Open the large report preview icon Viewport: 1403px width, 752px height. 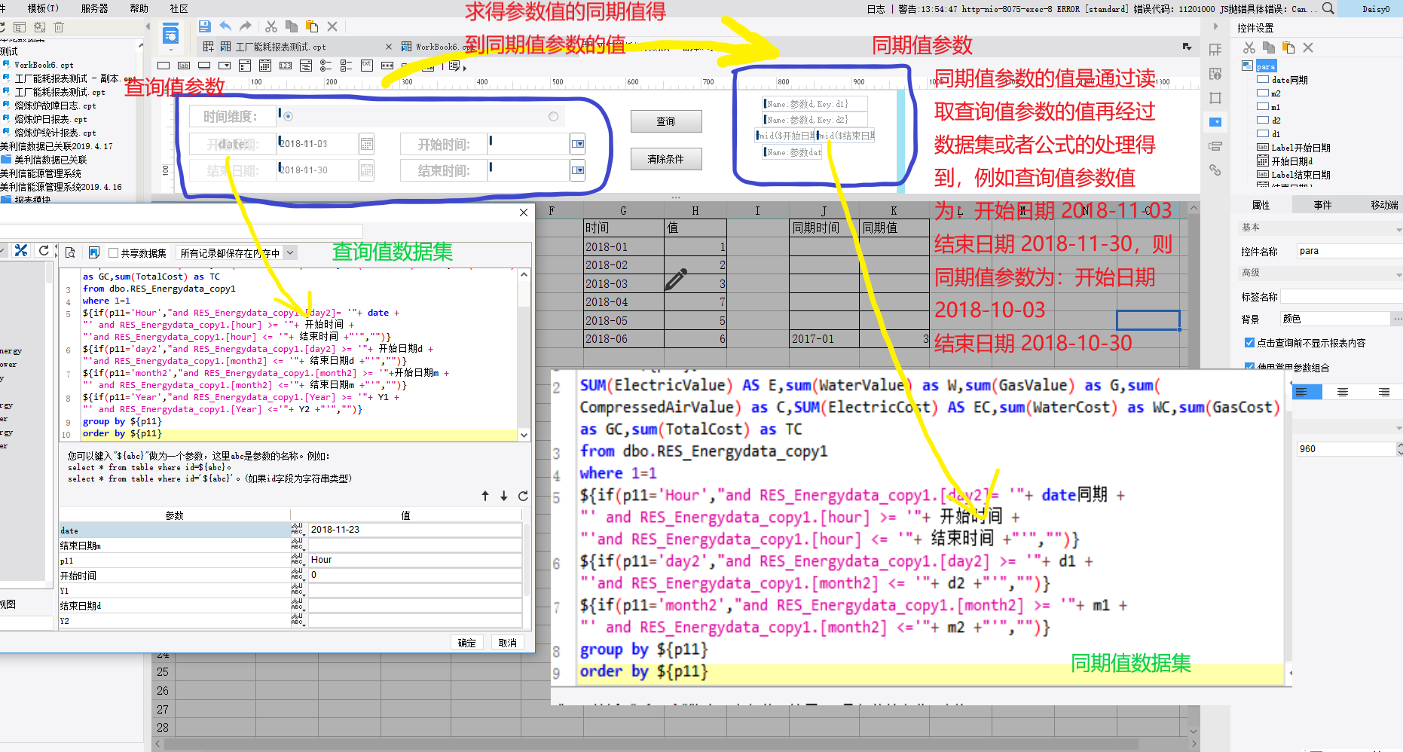[x=171, y=34]
